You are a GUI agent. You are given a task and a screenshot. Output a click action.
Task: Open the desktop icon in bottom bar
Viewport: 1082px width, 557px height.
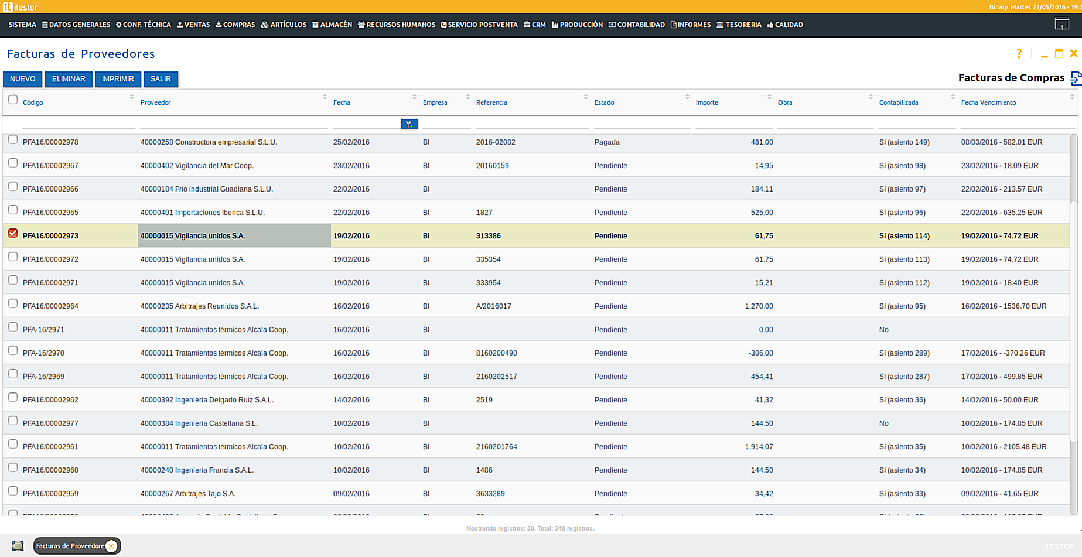18,546
